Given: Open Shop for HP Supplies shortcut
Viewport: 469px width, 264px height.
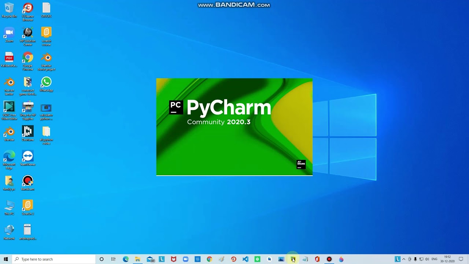Looking at the screenshot, I should coord(28,111).
